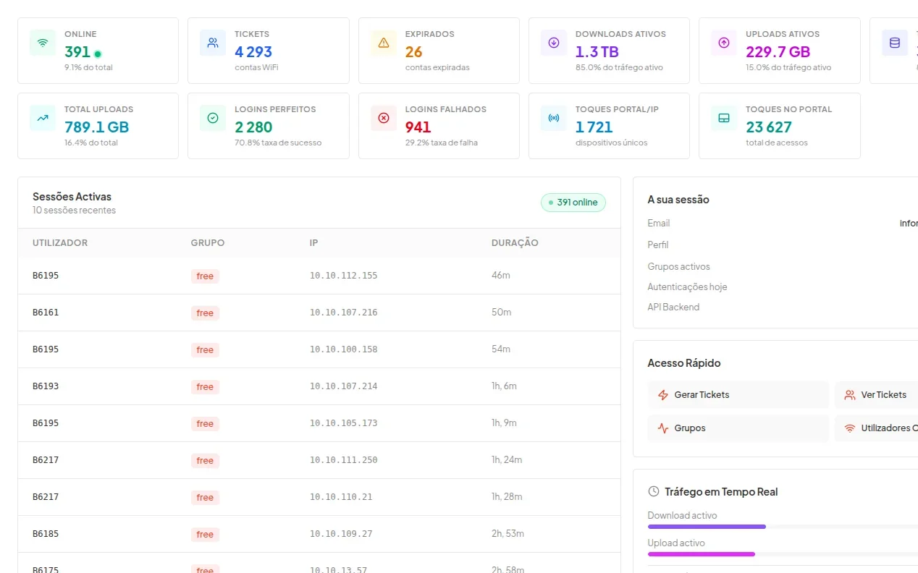Select user B6161 in sessions table
918x573 pixels.
[46, 313]
